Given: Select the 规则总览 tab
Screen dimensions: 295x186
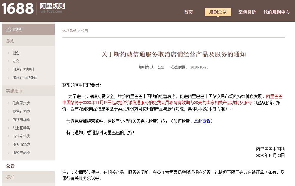Looking at the screenshot, I should 218,12.
